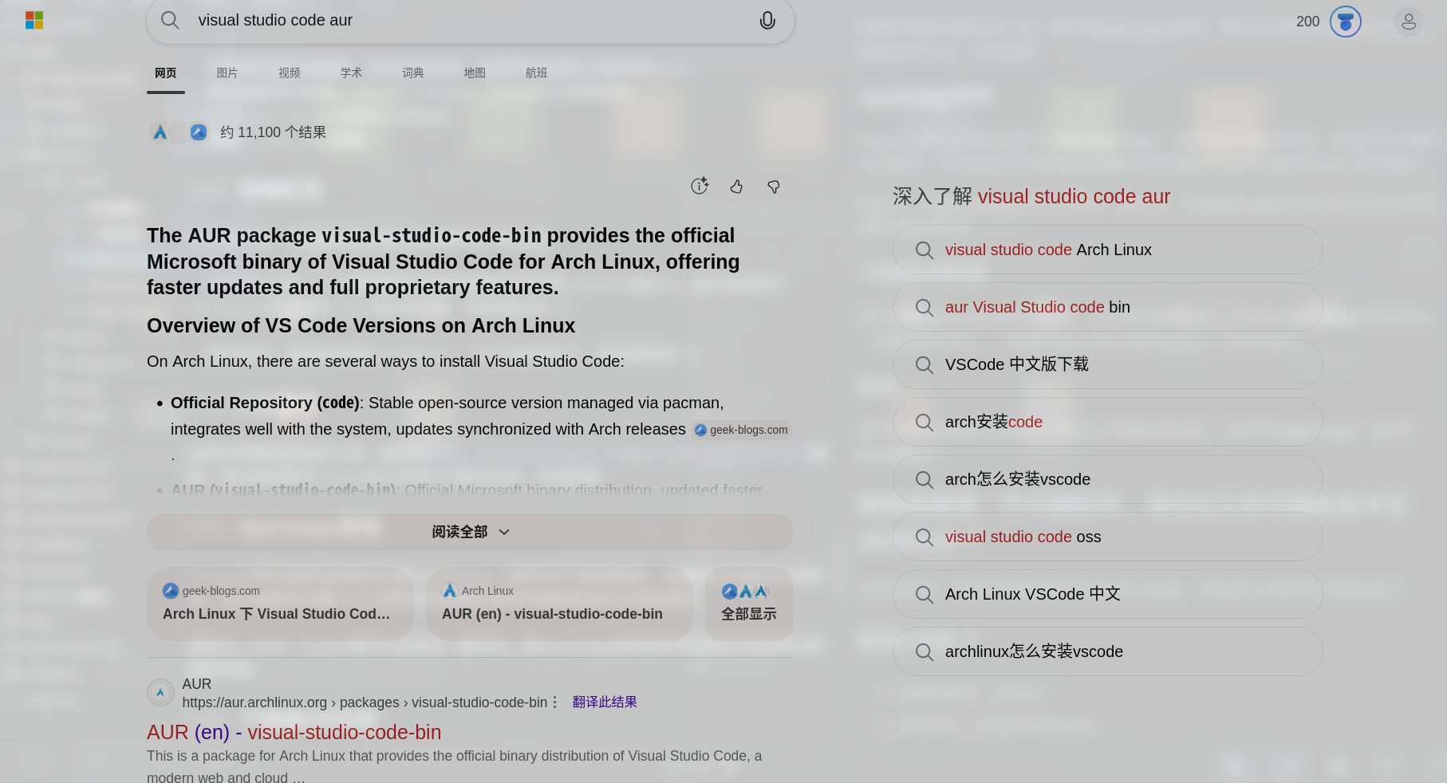Image resolution: width=1447 pixels, height=783 pixels.
Task: Search suggestion aur Visual Studio code bin
Action: coord(1108,307)
